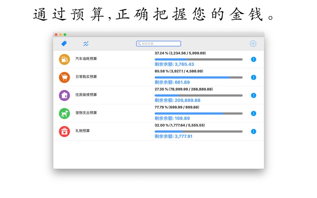
Task: Open info for 礼物预算 row
Action: (x=254, y=131)
